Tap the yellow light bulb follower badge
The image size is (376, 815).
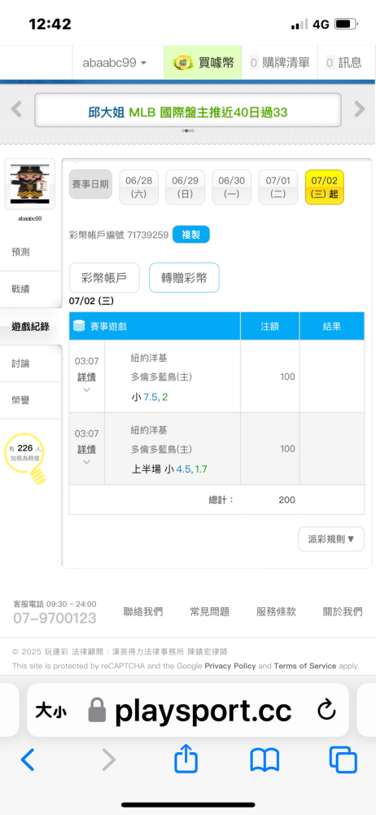point(24,456)
